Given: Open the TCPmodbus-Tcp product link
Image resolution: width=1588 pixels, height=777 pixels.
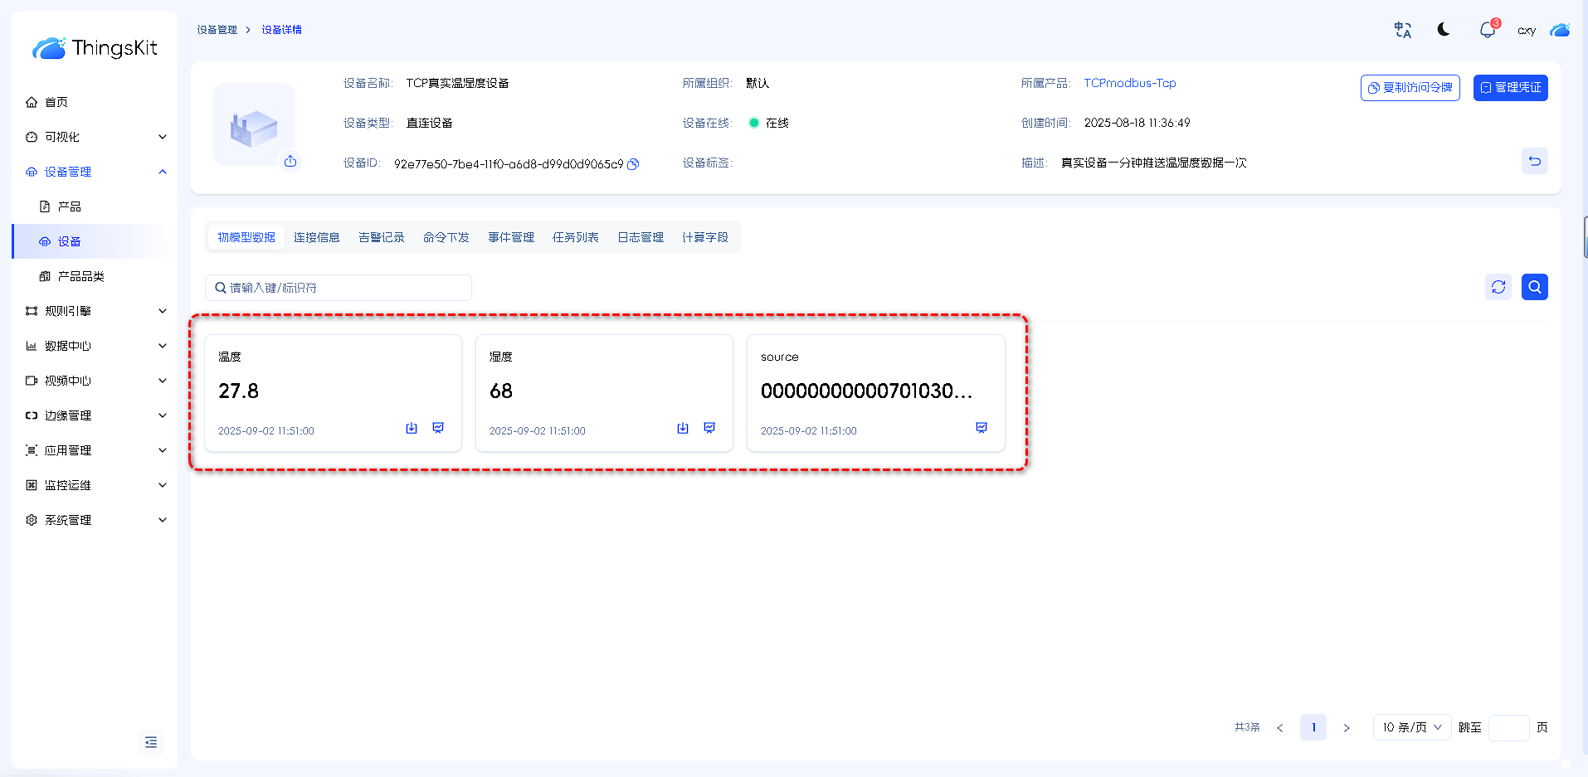Looking at the screenshot, I should 1129,83.
